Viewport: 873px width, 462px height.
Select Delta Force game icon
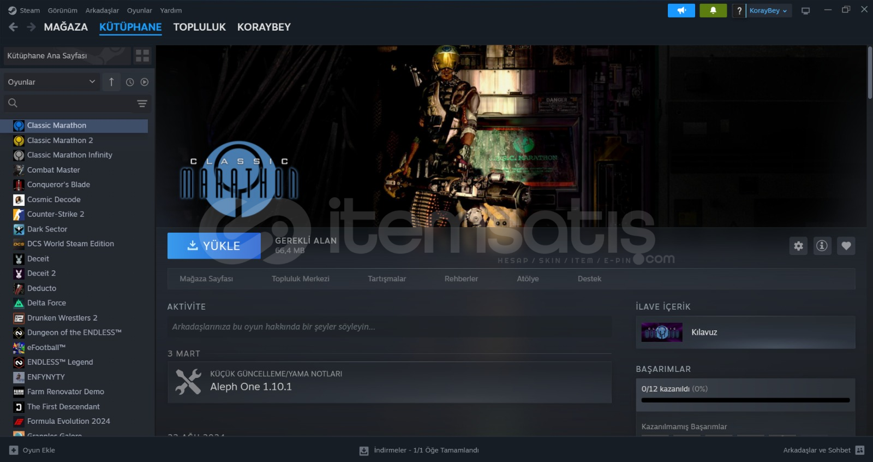[19, 303]
